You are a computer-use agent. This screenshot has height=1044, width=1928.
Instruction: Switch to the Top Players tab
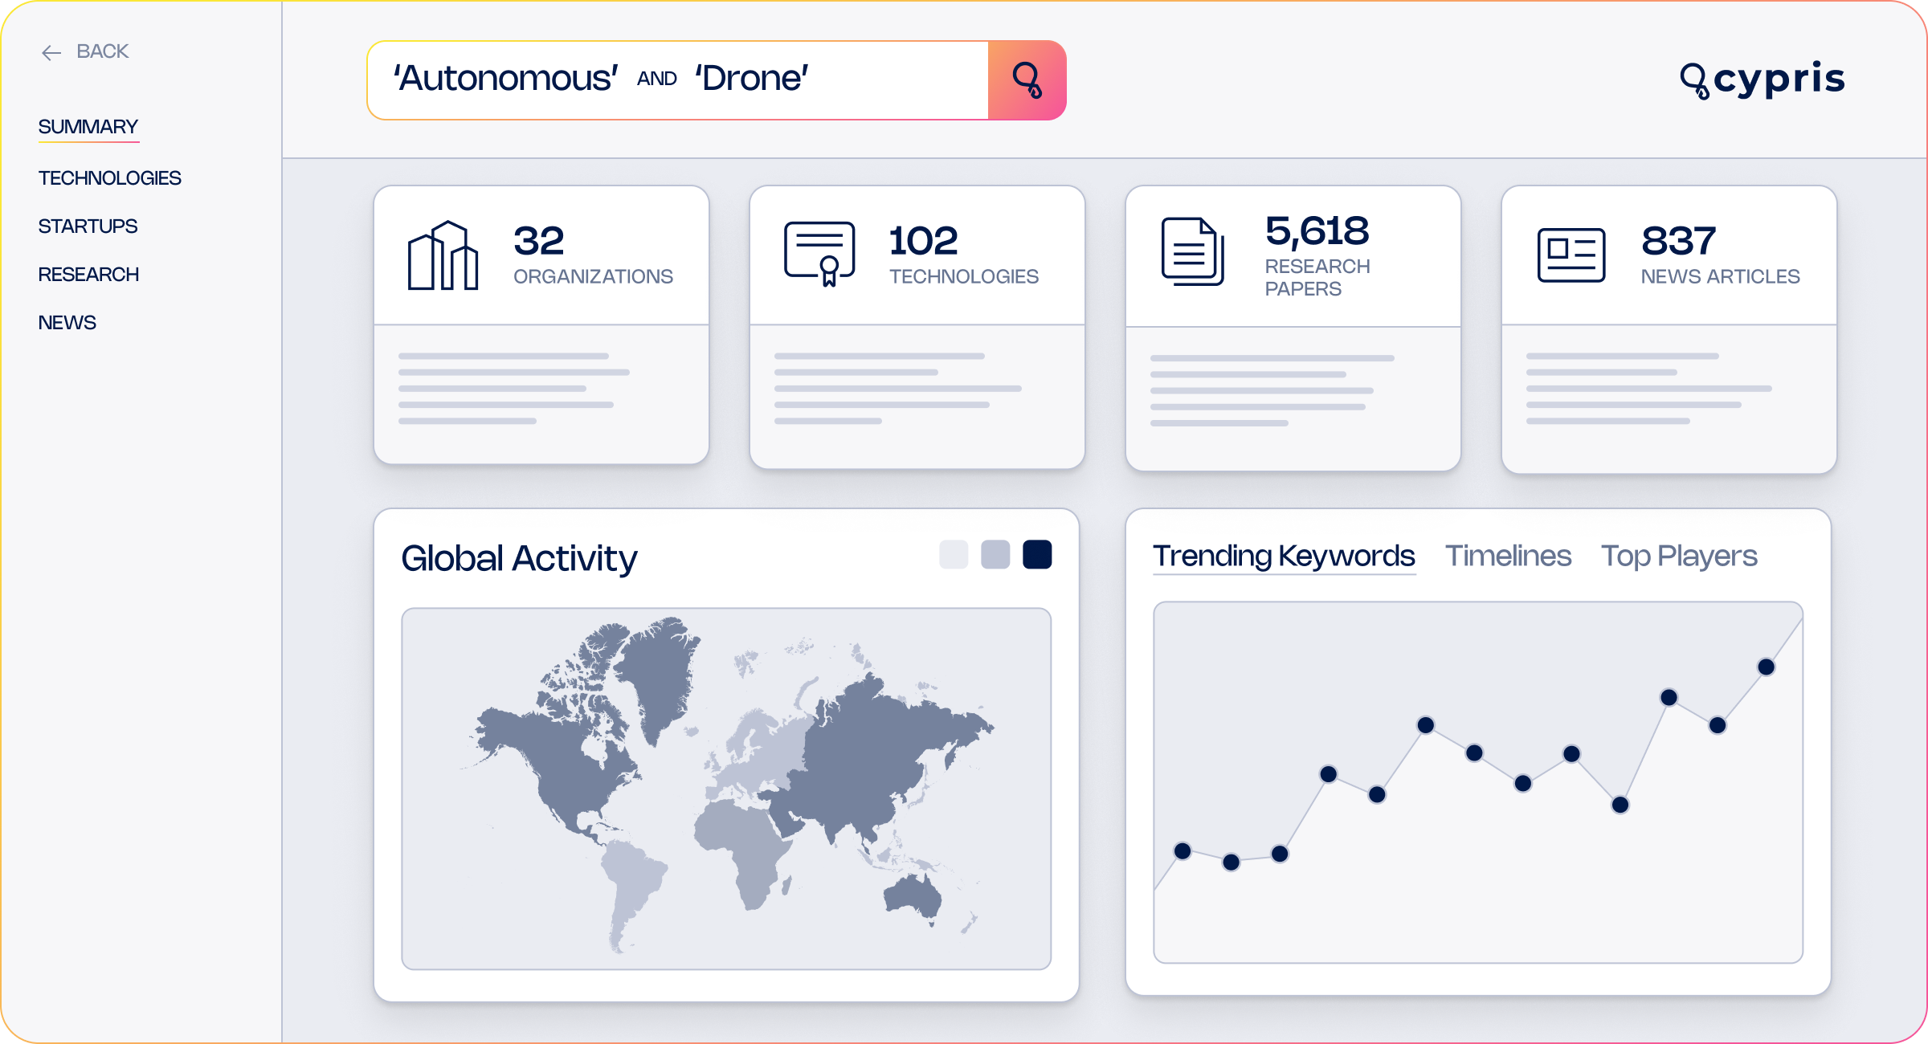(x=1679, y=556)
